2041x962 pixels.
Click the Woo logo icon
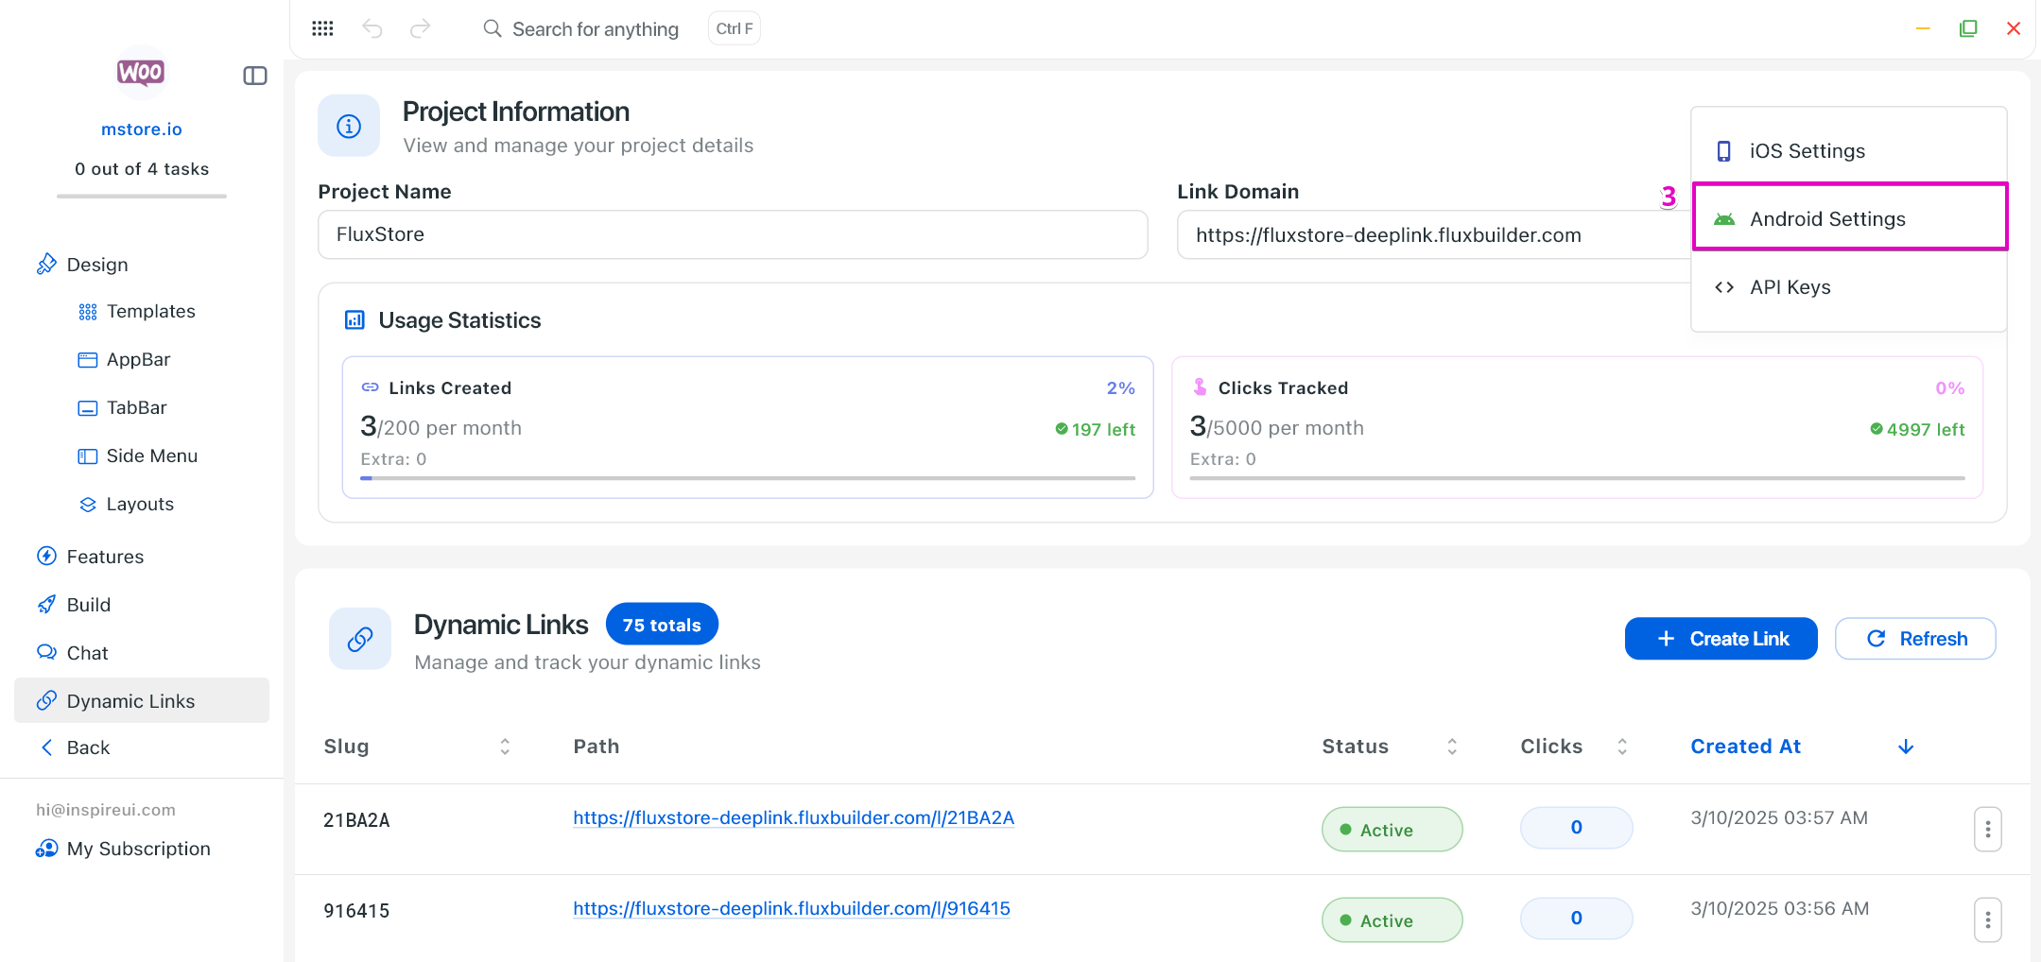pos(141,72)
